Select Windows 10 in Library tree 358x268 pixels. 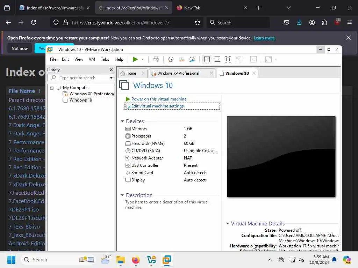77,100
